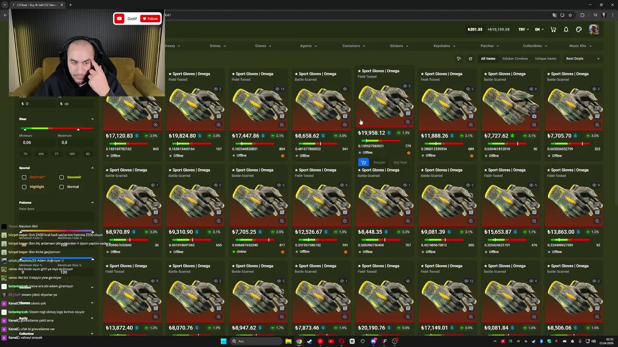The image size is (618, 347).
Task: Tick the Highlight checkbox
Action: click(x=24, y=187)
